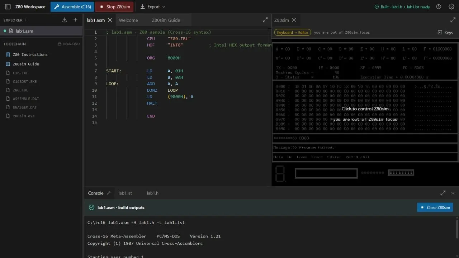Viewport: 459px width, 258px height.
Task: Click Assemble (C16) button
Action: point(72,7)
